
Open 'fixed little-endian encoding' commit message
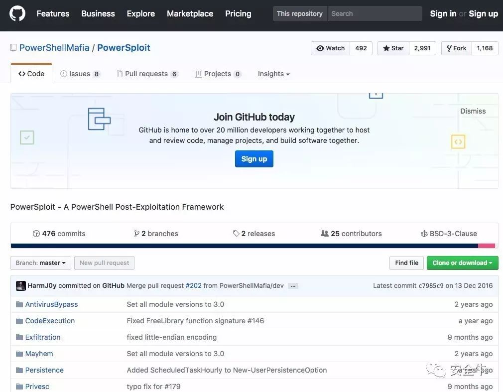(172, 337)
